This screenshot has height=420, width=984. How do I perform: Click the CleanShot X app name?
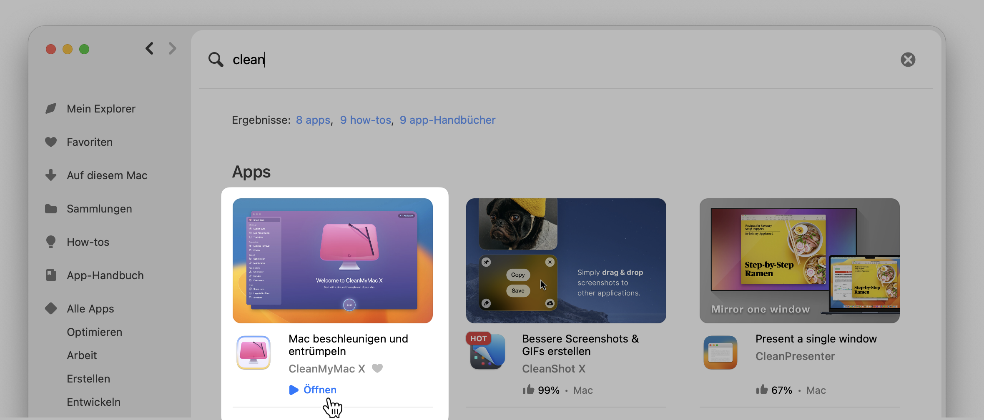[x=554, y=369]
